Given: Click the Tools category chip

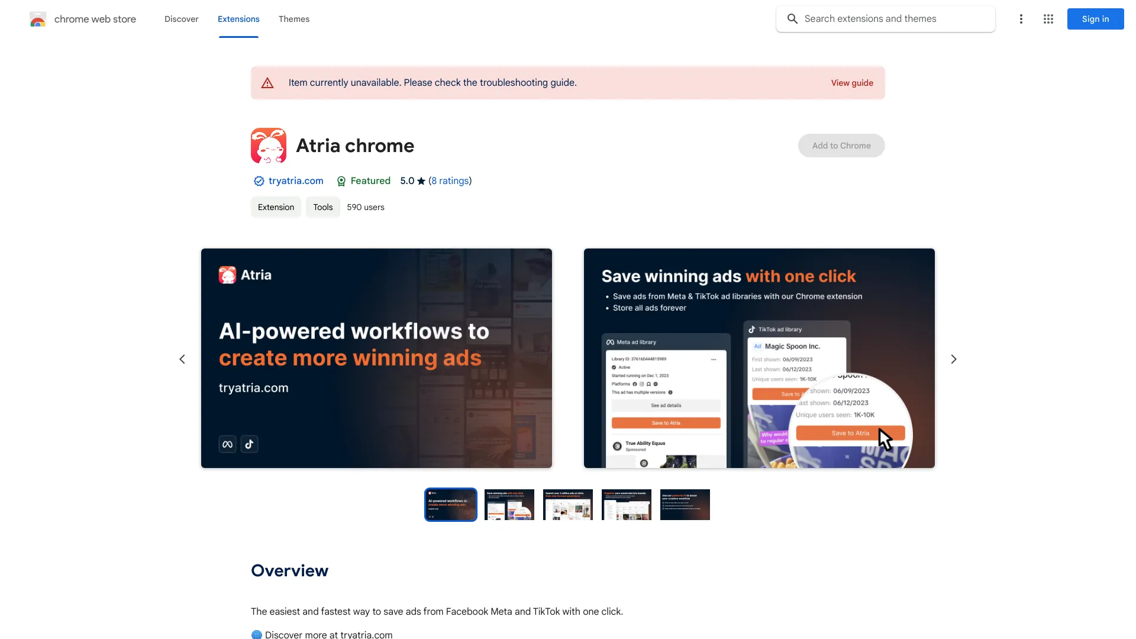Looking at the screenshot, I should tap(323, 207).
